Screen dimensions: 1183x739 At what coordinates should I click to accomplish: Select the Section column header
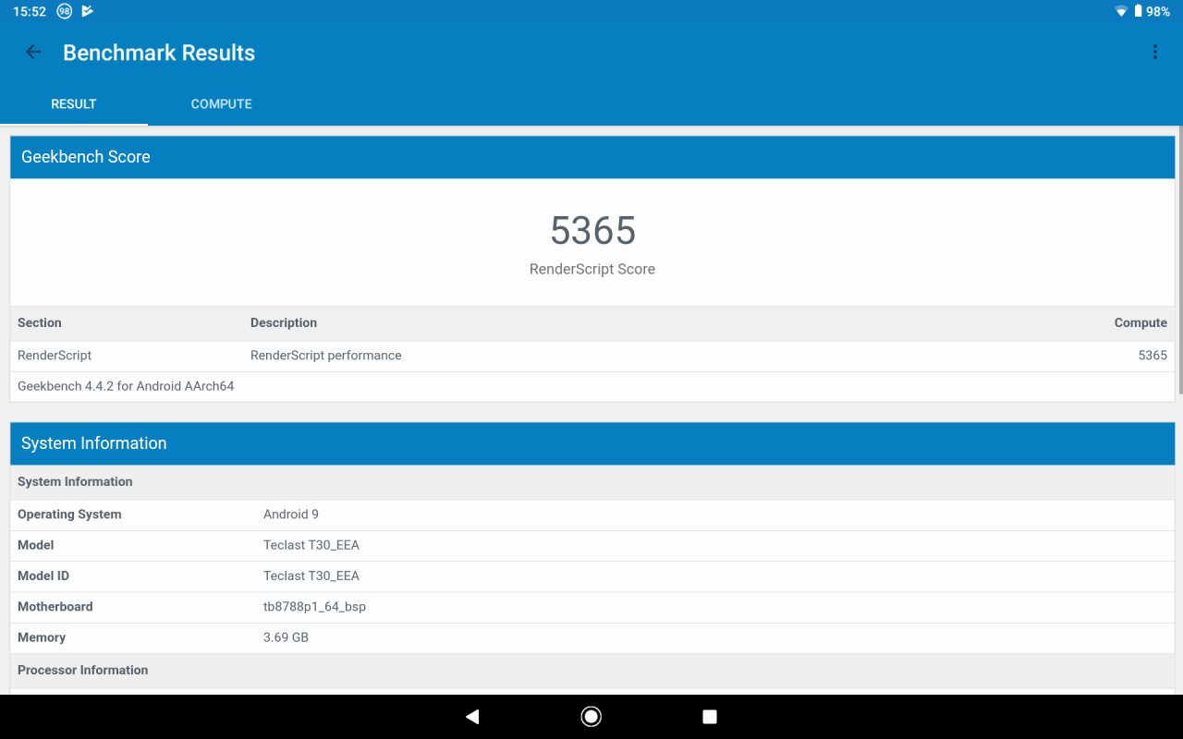point(40,323)
